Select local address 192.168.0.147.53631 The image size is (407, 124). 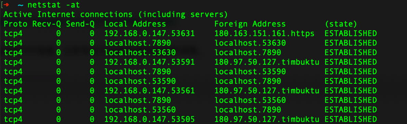tap(149, 34)
